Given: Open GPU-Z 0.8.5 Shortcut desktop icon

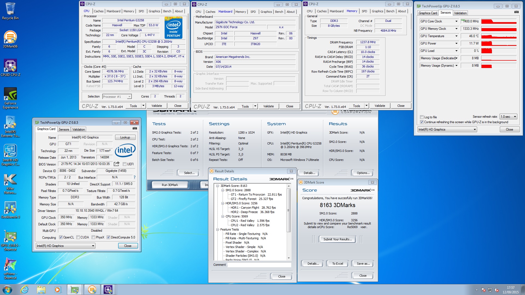Looking at the screenshot, I should pyautogui.click(x=10, y=240).
